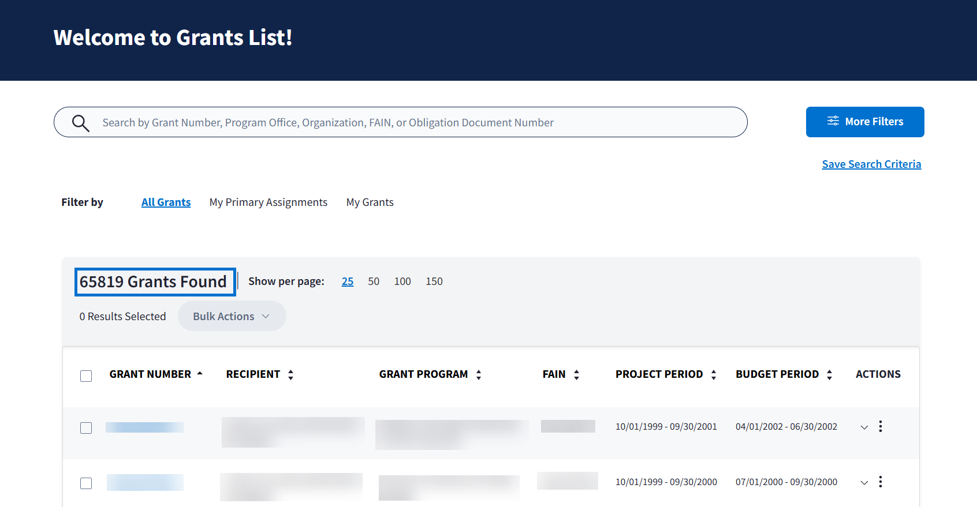Viewport: 977px width, 507px height.
Task: Open the More Filters button
Action: 864,122
